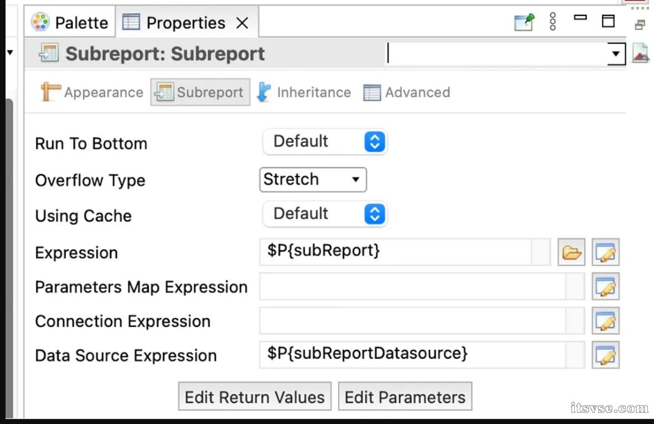Click the Data Source Expression field

tap(422, 355)
